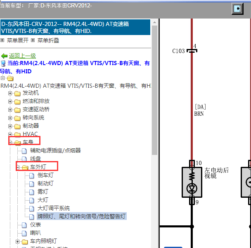The width and height of the screenshot is (251, 248).
Task: Click the 辅助电源插座/点烟器 document icon
Action: pos(24,151)
